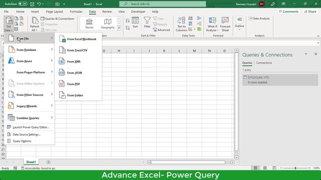This screenshot has width=321, height=180.
Task: Expand the From Database submenu
Action: [30, 49]
